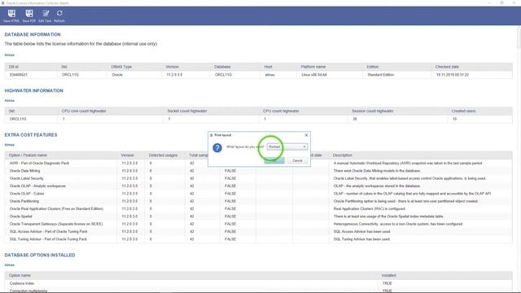Image resolution: width=521 pixels, height=293 pixels.
Task: Click the HIGHWATER INFORMATION heading
Action: [x=34, y=90]
